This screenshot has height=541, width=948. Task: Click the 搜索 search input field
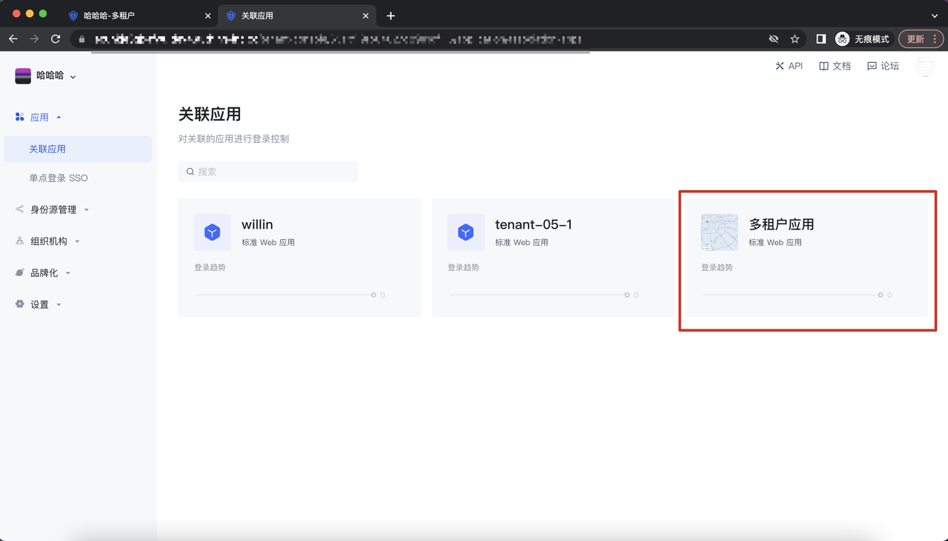268,172
